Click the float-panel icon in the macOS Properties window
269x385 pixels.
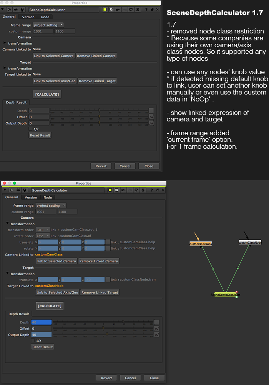pos(158,190)
